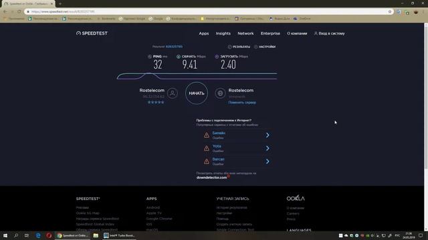Open the Network menu item
This screenshot has height=240, width=428.
[245, 33]
